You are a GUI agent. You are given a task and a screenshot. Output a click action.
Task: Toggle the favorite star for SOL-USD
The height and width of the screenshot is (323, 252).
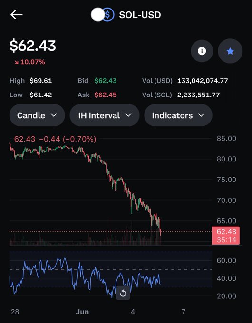pyautogui.click(x=230, y=51)
